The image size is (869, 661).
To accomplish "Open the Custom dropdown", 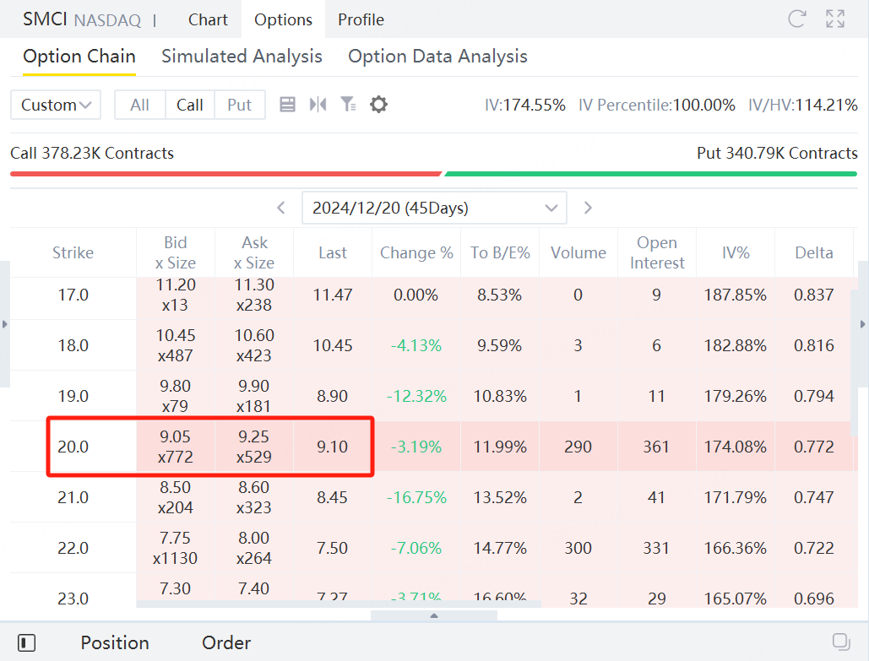I will 56,105.
